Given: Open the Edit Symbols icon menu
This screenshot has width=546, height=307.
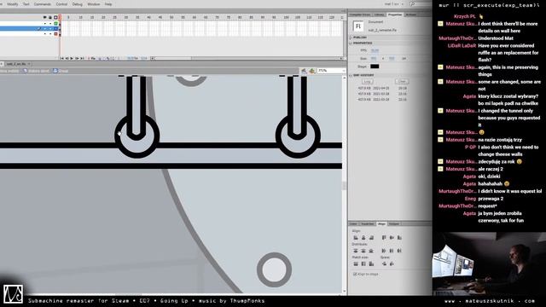Looking at the screenshot, I should (x=311, y=71).
